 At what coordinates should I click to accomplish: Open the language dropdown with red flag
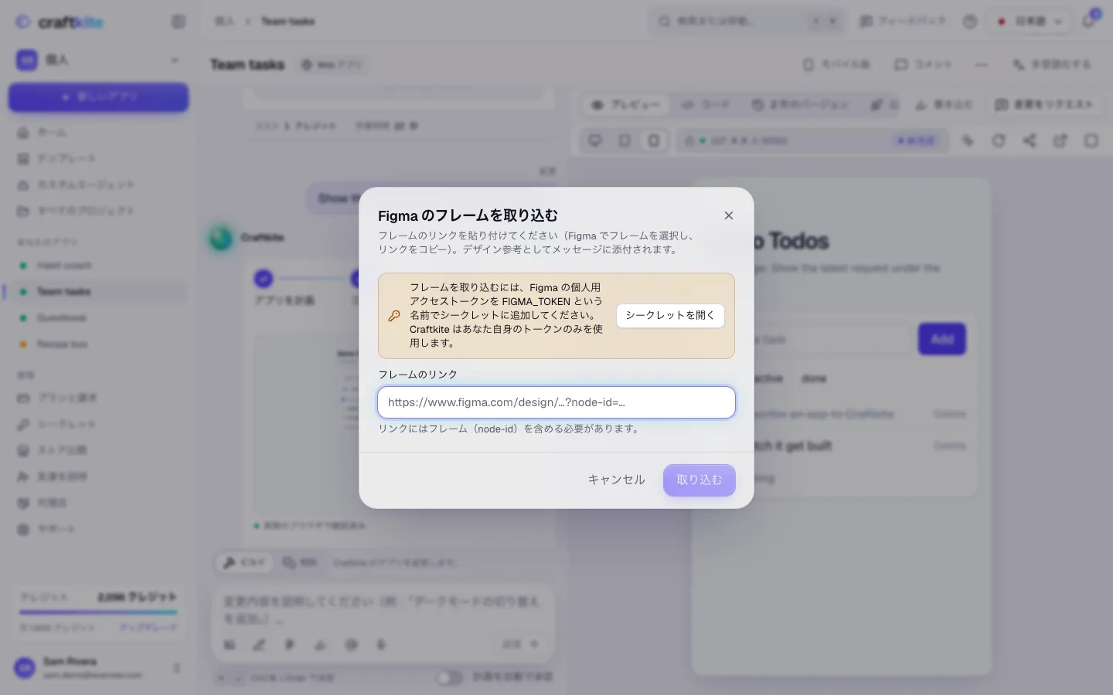(x=1030, y=22)
